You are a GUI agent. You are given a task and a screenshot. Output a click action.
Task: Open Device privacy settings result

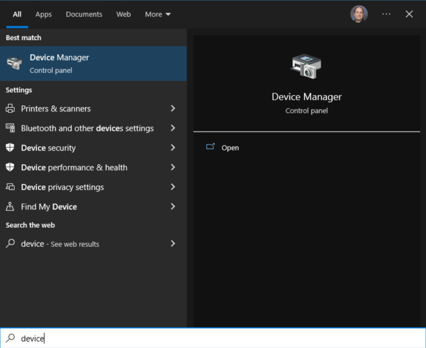(x=94, y=187)
